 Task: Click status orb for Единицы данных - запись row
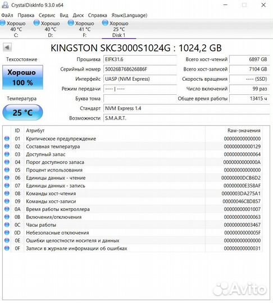coord(7,186)
